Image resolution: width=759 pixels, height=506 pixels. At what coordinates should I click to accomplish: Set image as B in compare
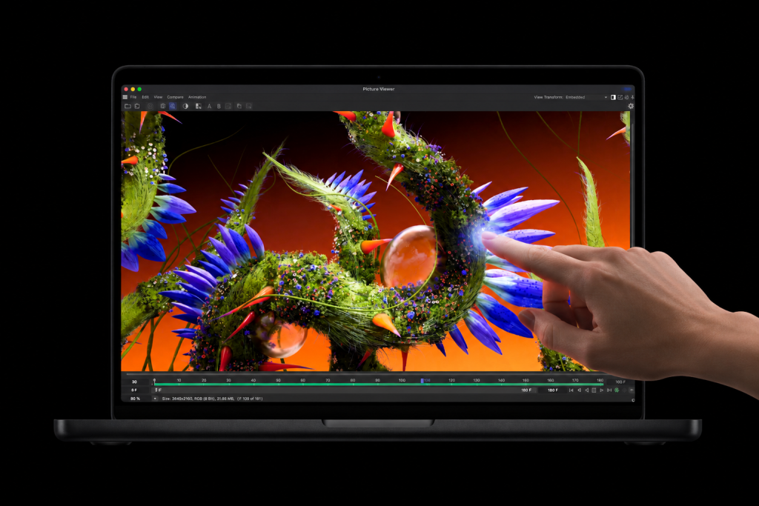[219, 106]
